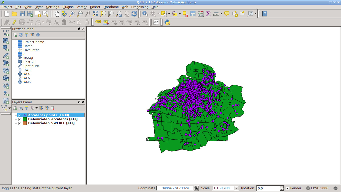Viewport: 341px width, 192px height.
Task: Close the Browser Panel
Action: click(x=83, y=29)
